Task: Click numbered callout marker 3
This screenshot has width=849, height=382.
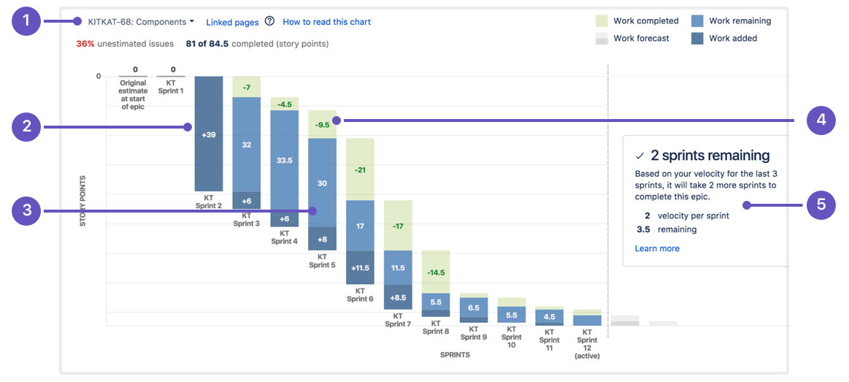Action: tap(27, 211)
